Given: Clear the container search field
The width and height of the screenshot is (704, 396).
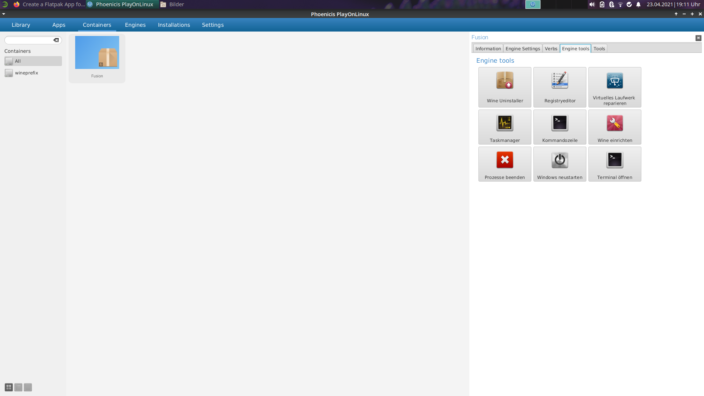Looking at the screenshot, I should [x=56, y=40].
